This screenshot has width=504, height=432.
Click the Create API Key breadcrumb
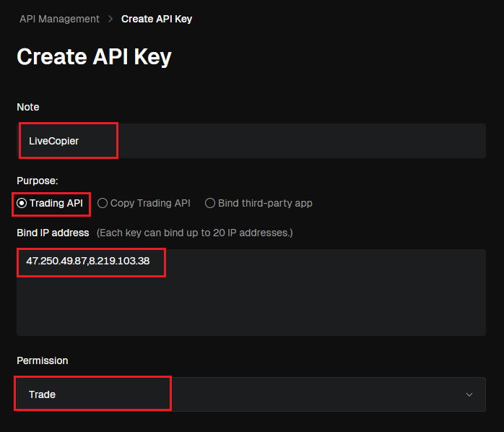tap(157, 19)
